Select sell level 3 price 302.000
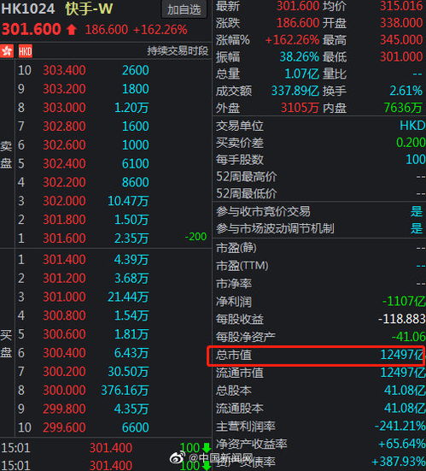The width and height of the screenshot is (426, 471). click(x=64, y=201)
